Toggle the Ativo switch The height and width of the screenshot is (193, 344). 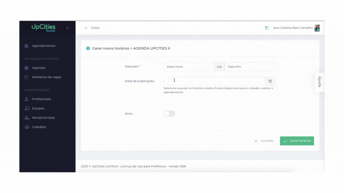coord(169,113)
